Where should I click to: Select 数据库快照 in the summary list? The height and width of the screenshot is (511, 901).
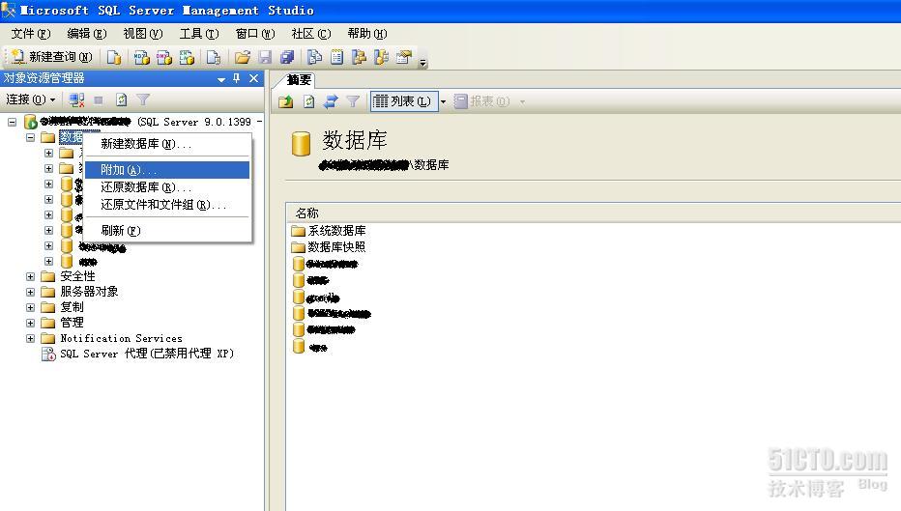tap(329, 247)
